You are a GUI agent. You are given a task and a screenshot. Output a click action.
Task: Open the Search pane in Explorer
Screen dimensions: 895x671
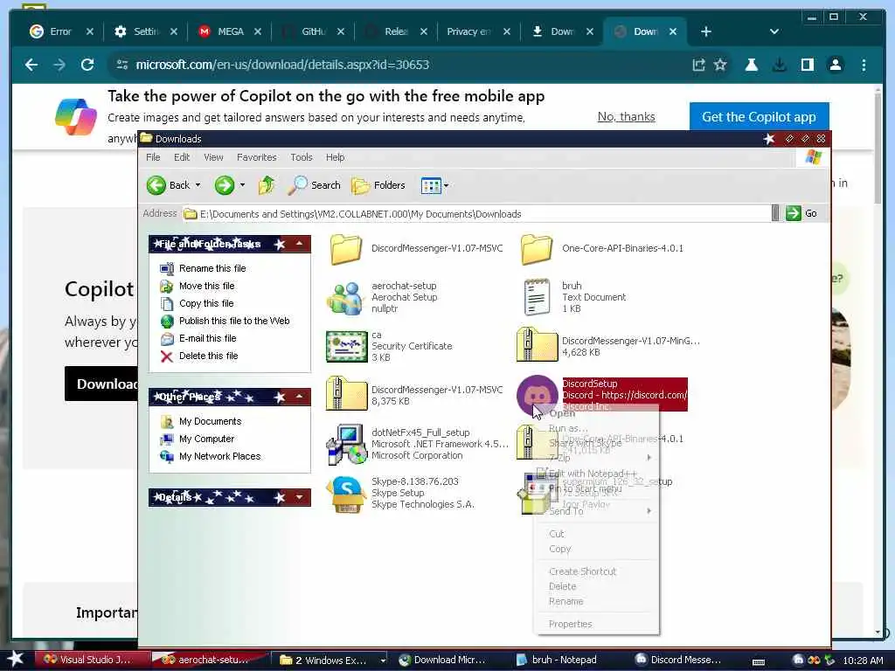314,185
